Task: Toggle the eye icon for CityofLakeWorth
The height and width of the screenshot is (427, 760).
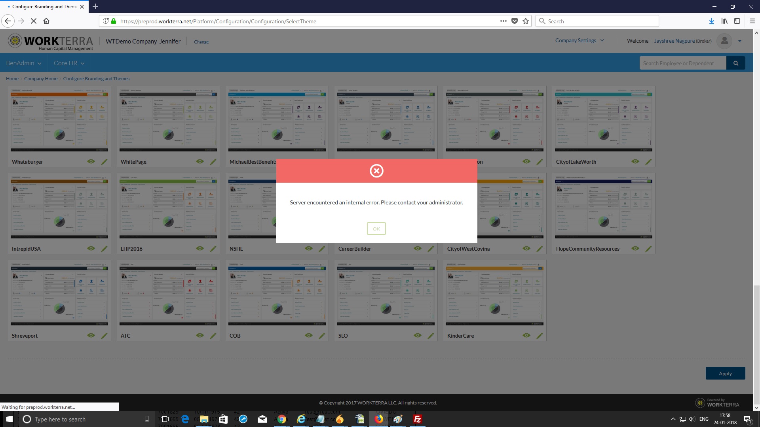Action: [x=635, y=161]
